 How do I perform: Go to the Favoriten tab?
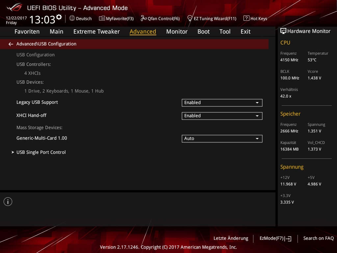coord(27,32)
